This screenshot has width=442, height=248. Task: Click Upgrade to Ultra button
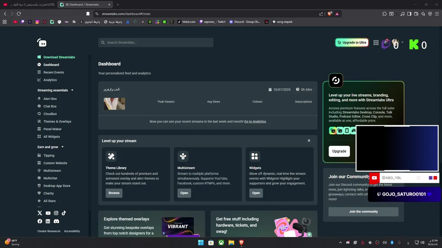[x=352, y=42]
